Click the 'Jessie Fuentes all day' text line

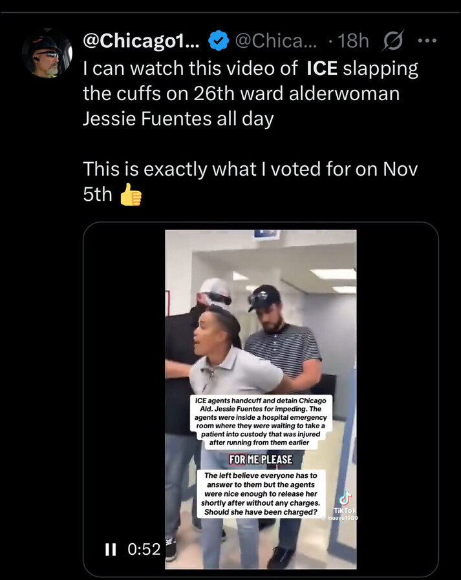178,119
